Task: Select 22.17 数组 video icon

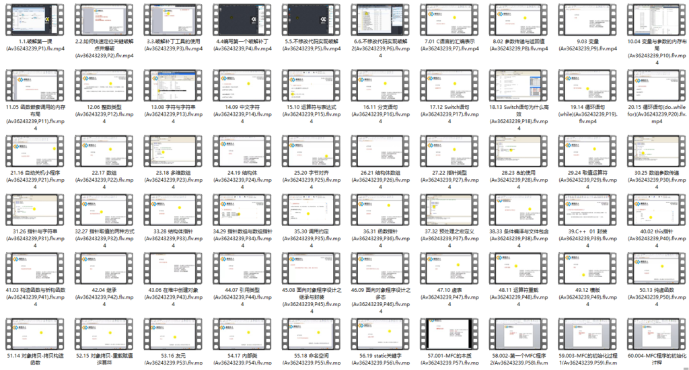Action: click(x=104, y=151)
